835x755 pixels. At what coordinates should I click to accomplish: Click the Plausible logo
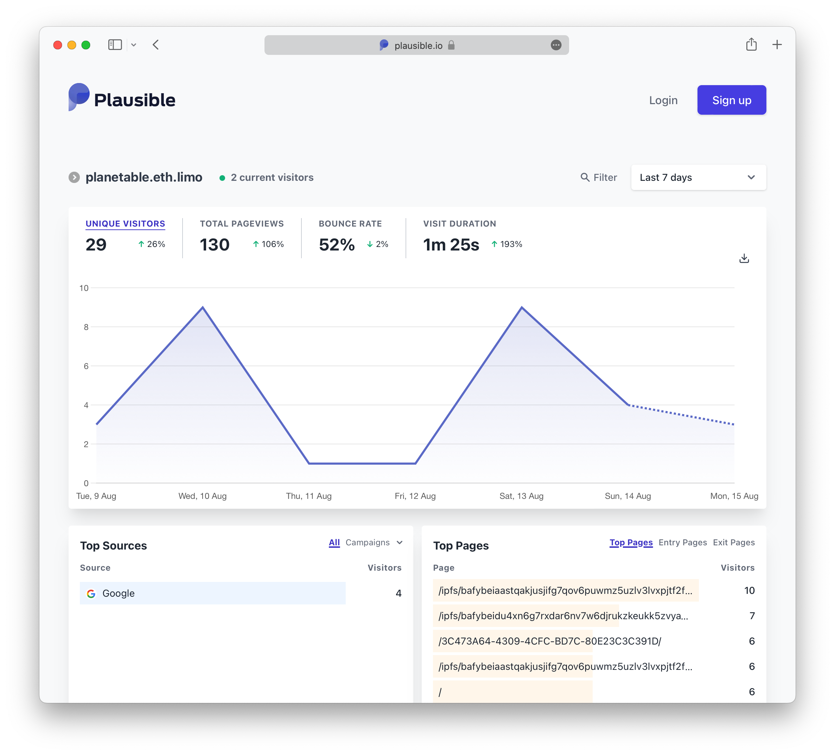(122, 99)
